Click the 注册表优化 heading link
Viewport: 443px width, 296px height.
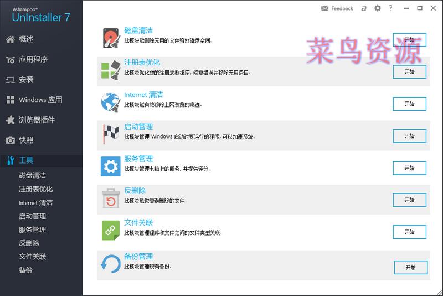[142, 63]
